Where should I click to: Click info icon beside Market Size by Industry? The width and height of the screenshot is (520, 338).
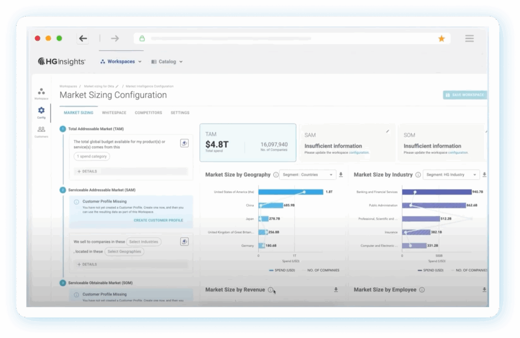tap(418, 175)
